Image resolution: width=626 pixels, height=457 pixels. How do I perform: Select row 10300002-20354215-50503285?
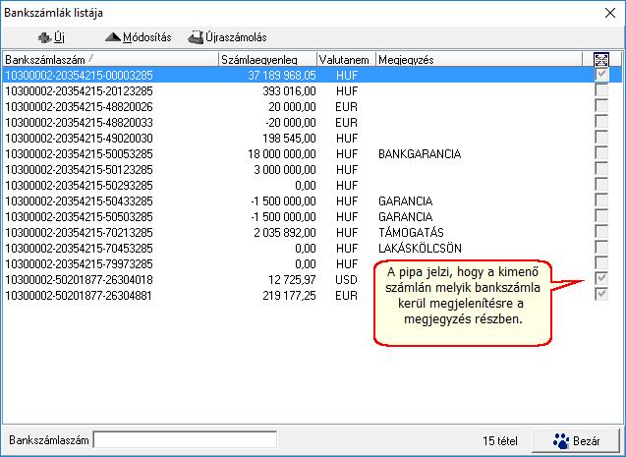tap(313, 217)
